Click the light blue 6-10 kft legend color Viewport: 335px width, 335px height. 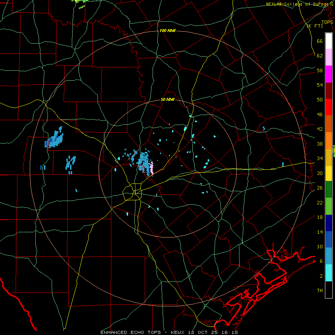329,256
